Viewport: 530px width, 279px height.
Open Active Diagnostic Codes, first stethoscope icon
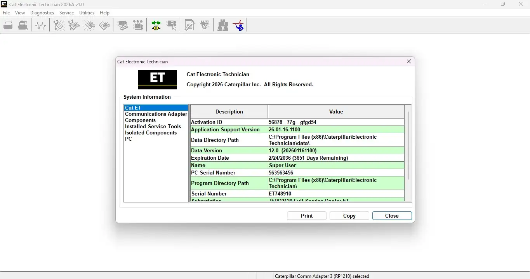click(59, 25)
